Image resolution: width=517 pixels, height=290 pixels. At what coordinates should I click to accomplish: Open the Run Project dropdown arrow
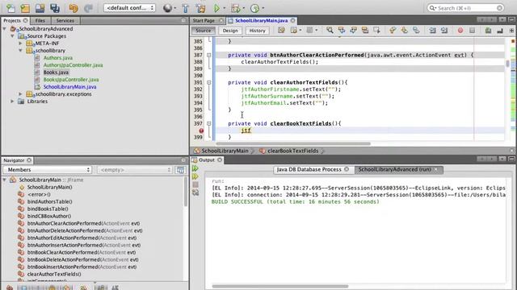pyautogui.click(x=225, y=8)
